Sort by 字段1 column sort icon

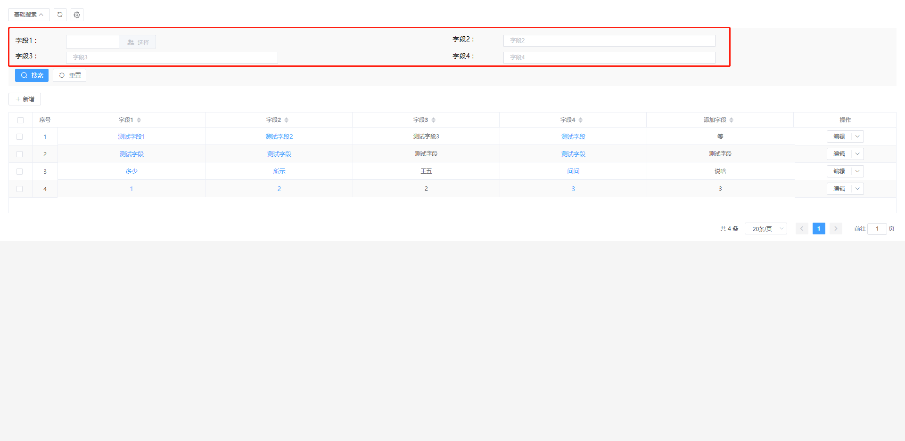(139, 120)
